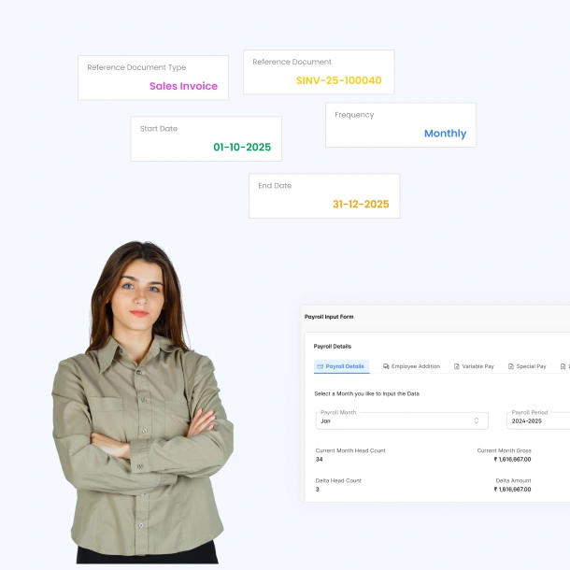Viewport: 570px width, 570px height.
Task: Click the Delta Head Count value 3
Action: point(318,489)
